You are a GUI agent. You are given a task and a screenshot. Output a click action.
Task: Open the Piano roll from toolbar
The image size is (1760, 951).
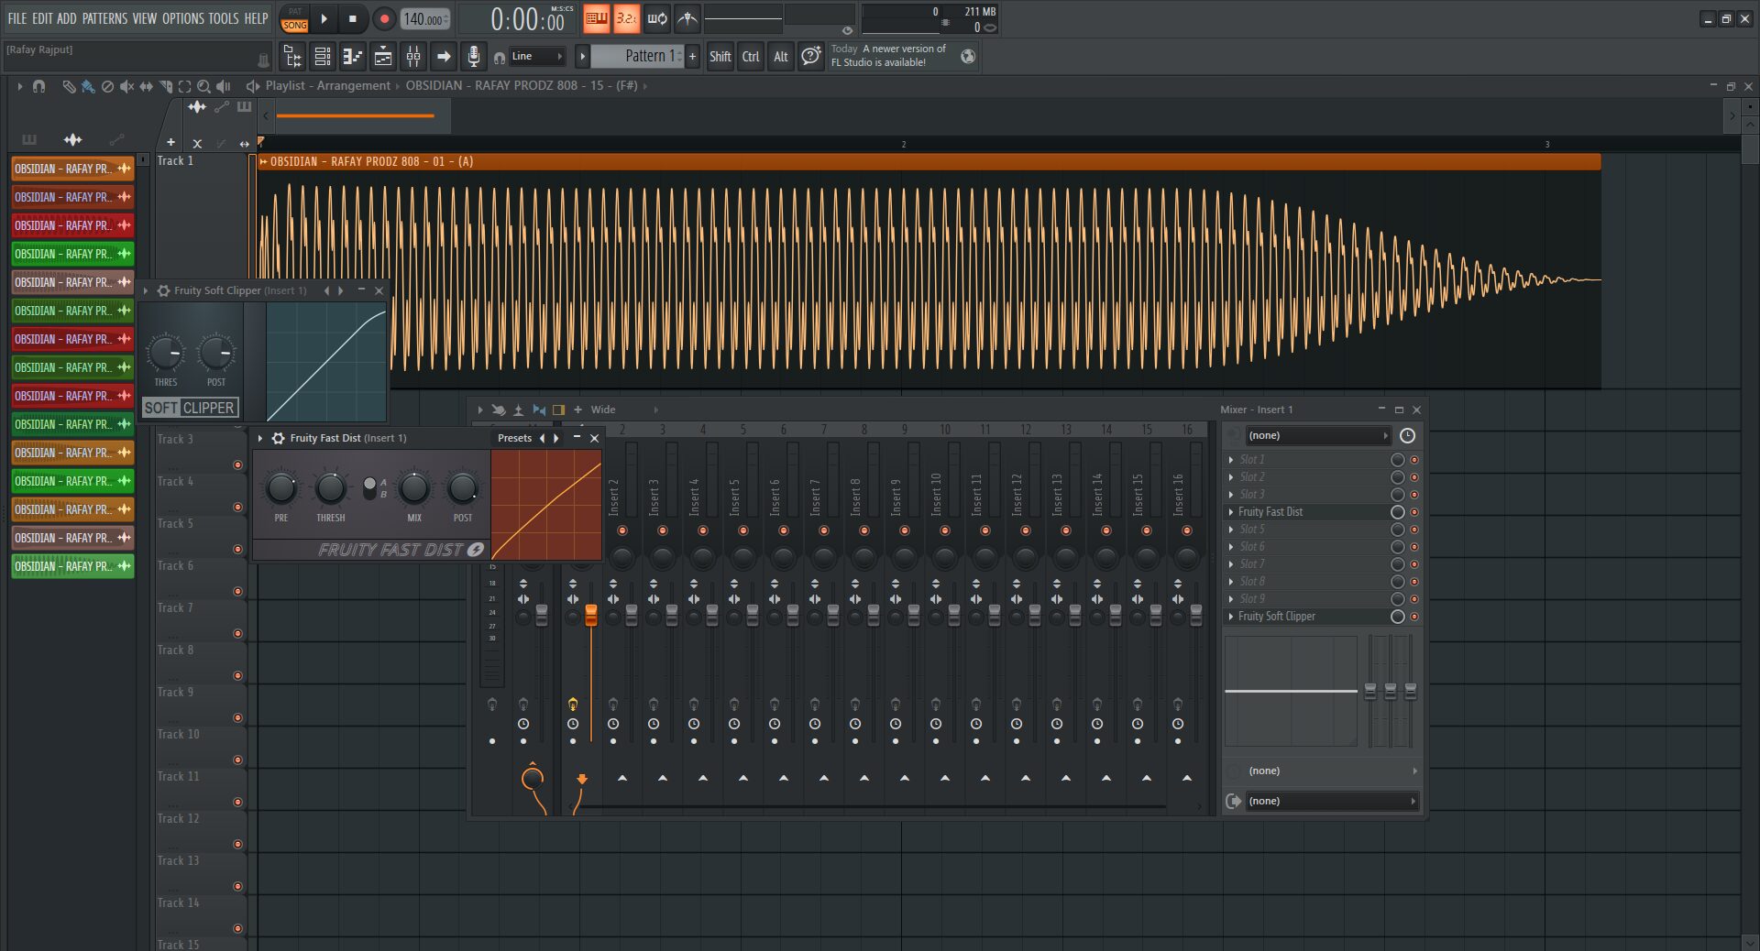[353, 57]
